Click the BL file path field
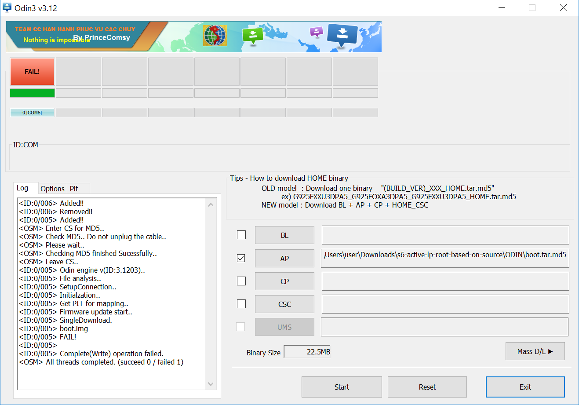The image size is (579, 405). click(445, 235)
